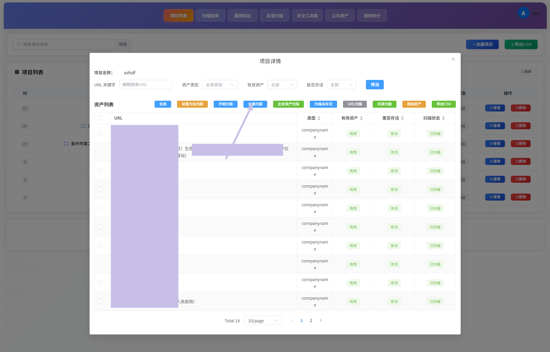Check the third asset row checkbox
The image size is (550, 352).
point(100,171)
